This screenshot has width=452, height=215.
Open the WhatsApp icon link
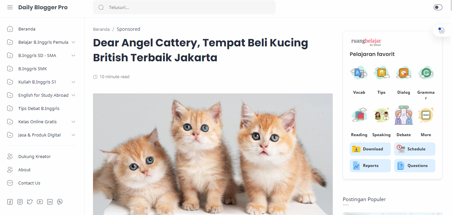click(60, 202)
